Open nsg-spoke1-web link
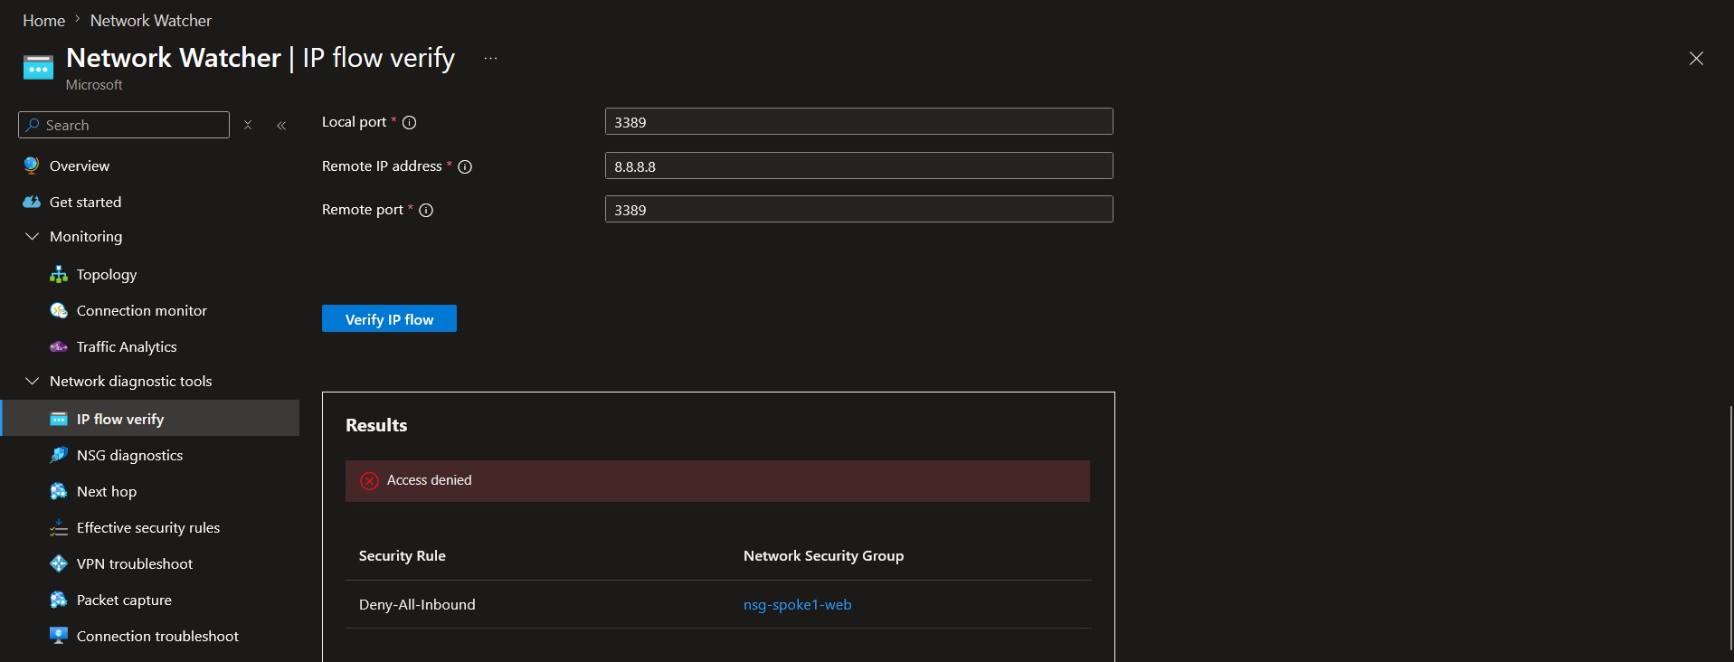This screenshot has height=662, width=1734. pos(797,604)
